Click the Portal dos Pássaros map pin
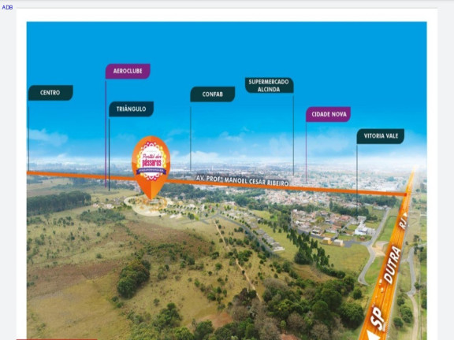454x340 pixels. tap(151, 167)
